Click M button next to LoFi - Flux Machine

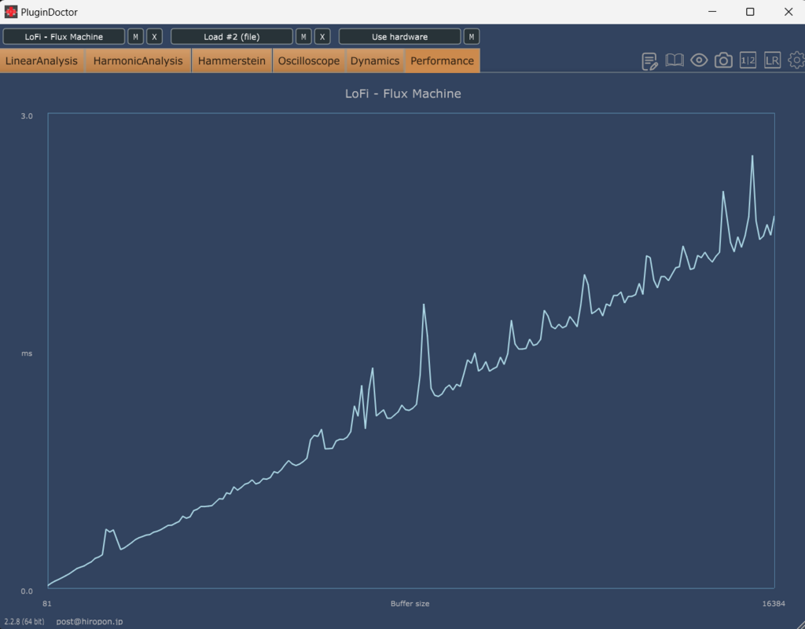tap(135, 36)
